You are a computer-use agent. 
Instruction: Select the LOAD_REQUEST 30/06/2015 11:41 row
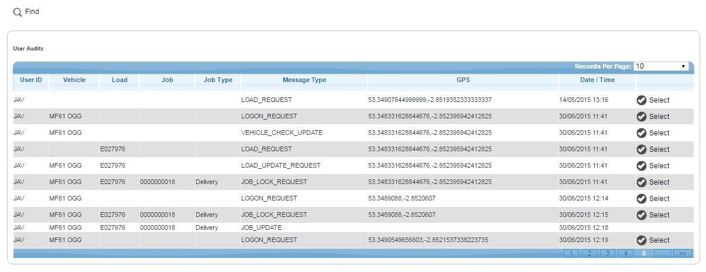pos(653,149)
